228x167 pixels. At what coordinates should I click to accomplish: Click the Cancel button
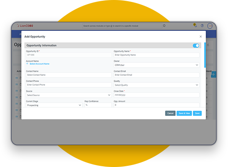(170, 113)
